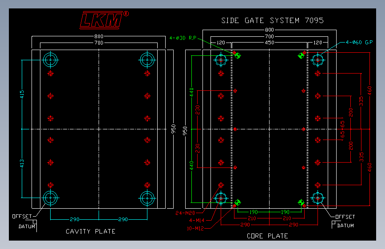
Task: Pick the green '4-ø30 R.P' callout
Action: coord(183,38)
